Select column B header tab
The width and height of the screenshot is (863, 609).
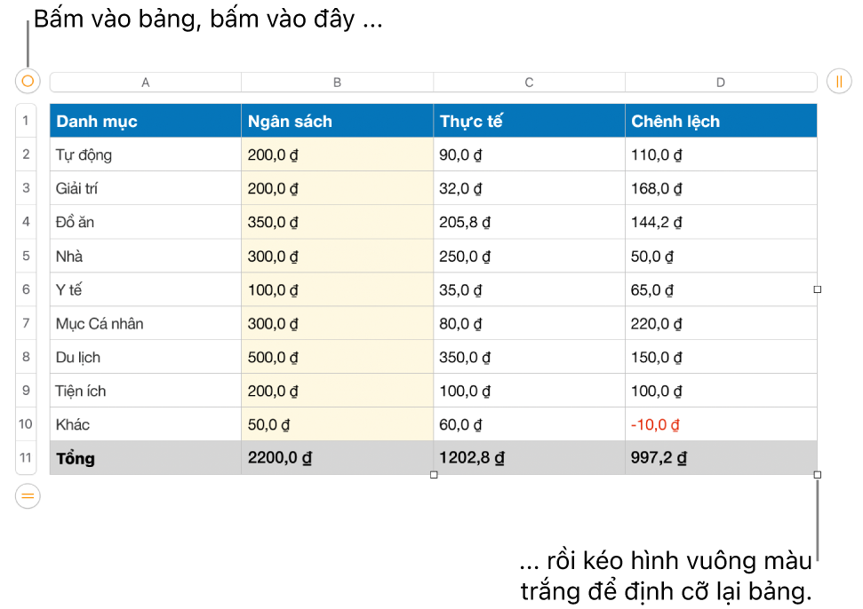338,83
